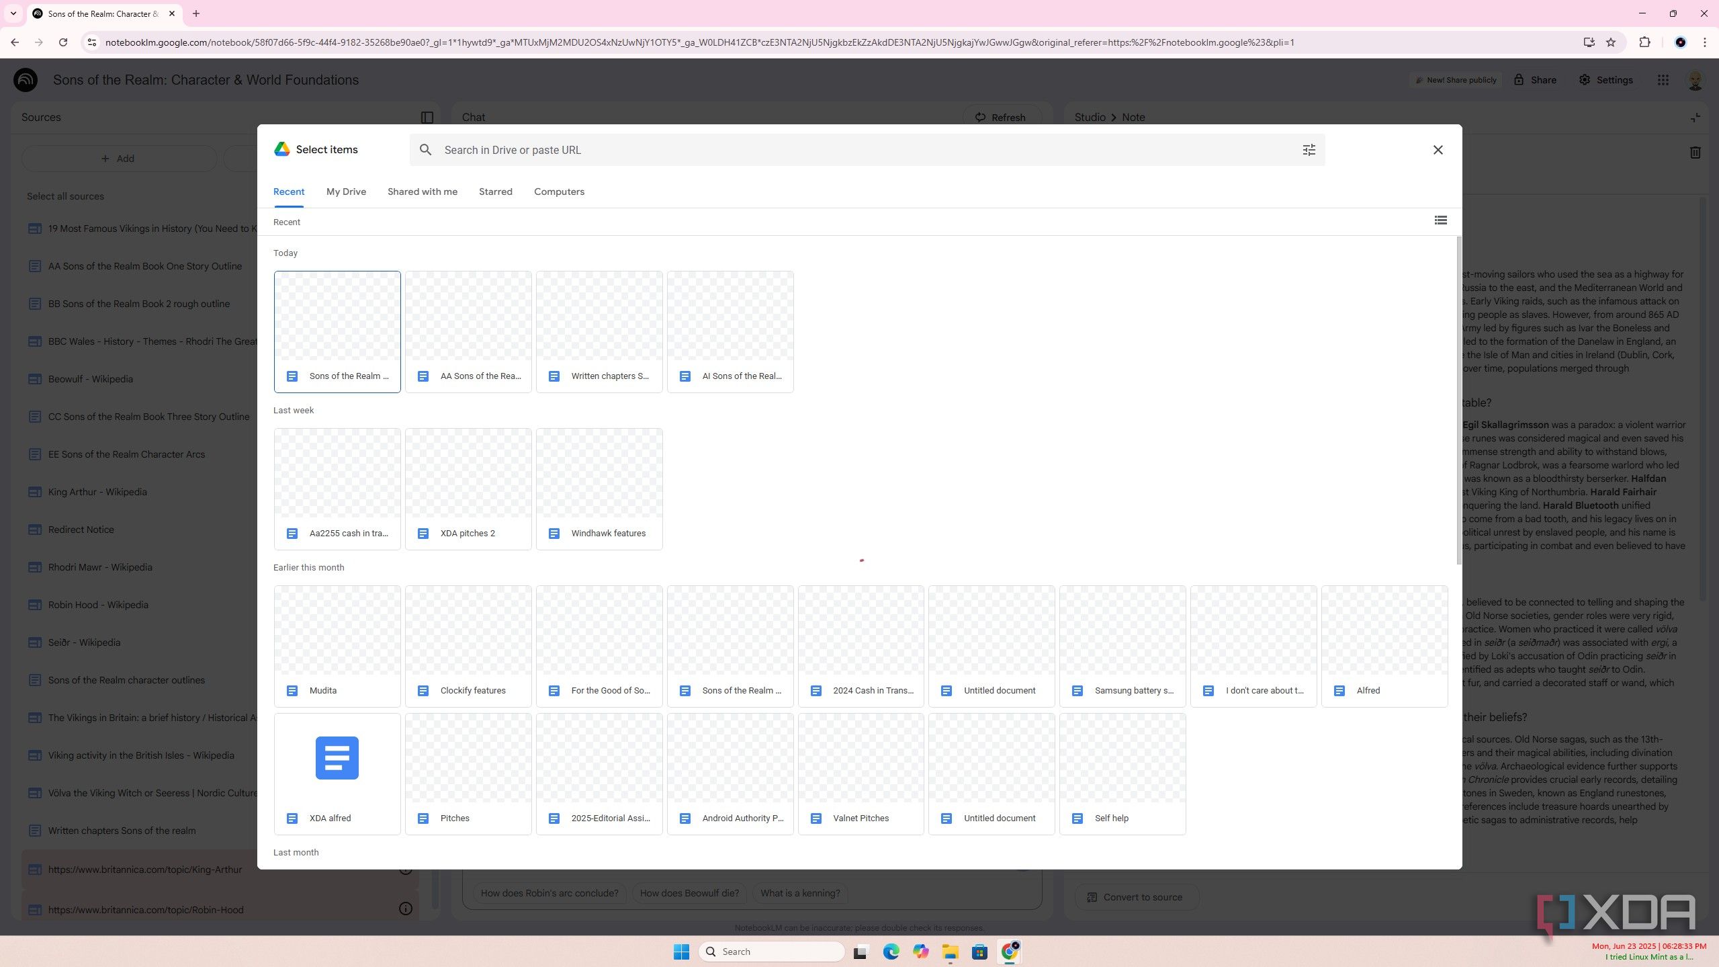Search in Drive or paste URL field
Image resolution: width=1719 pixels, height=967 pixels.
click(x=867, y=150)
